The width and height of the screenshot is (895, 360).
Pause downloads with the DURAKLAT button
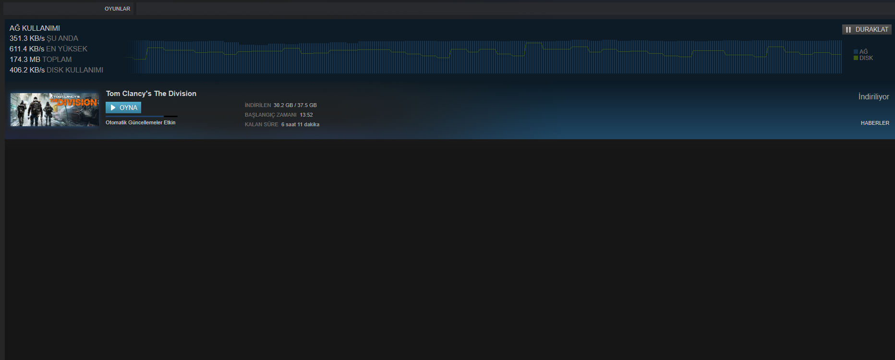tap(867, 30)
